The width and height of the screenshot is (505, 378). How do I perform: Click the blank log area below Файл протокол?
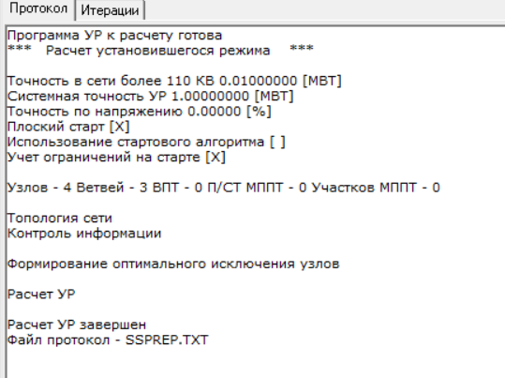coord(255,363)
